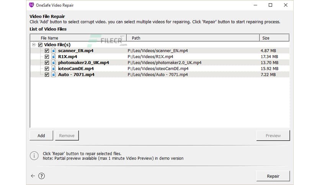The image size is (320, 185).
Task: Click the file icon for photomaker2.0_UK.mp4
Action: [54, 63]
